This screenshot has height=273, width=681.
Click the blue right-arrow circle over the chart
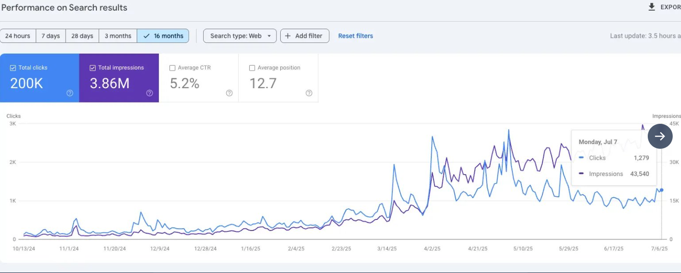click(660, 136)
